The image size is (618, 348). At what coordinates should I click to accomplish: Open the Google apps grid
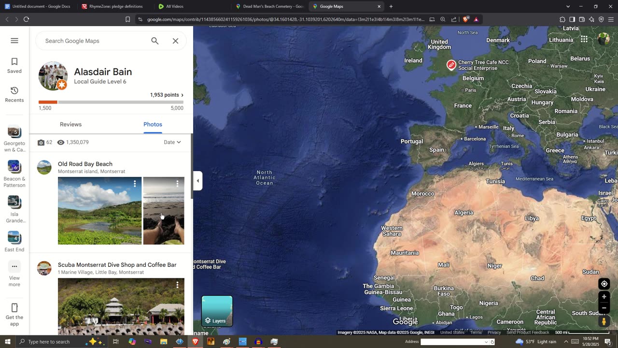(x=584, y=39)
